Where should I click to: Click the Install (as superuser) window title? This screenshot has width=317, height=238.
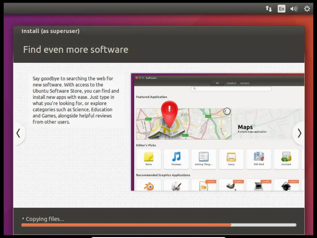coord(50,31)
